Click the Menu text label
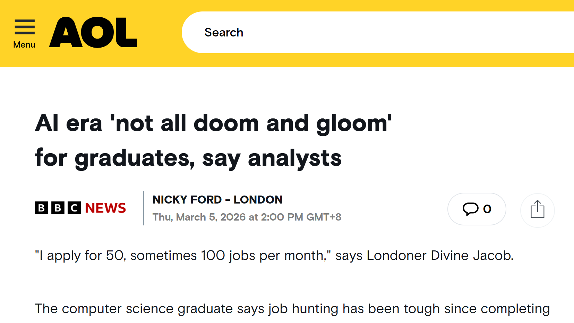The image size is (574, 323). point(24,45)
